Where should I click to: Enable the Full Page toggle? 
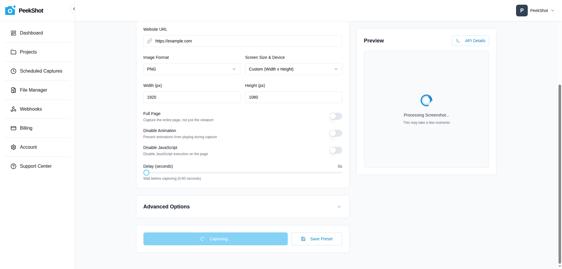[x=335, y=116]
